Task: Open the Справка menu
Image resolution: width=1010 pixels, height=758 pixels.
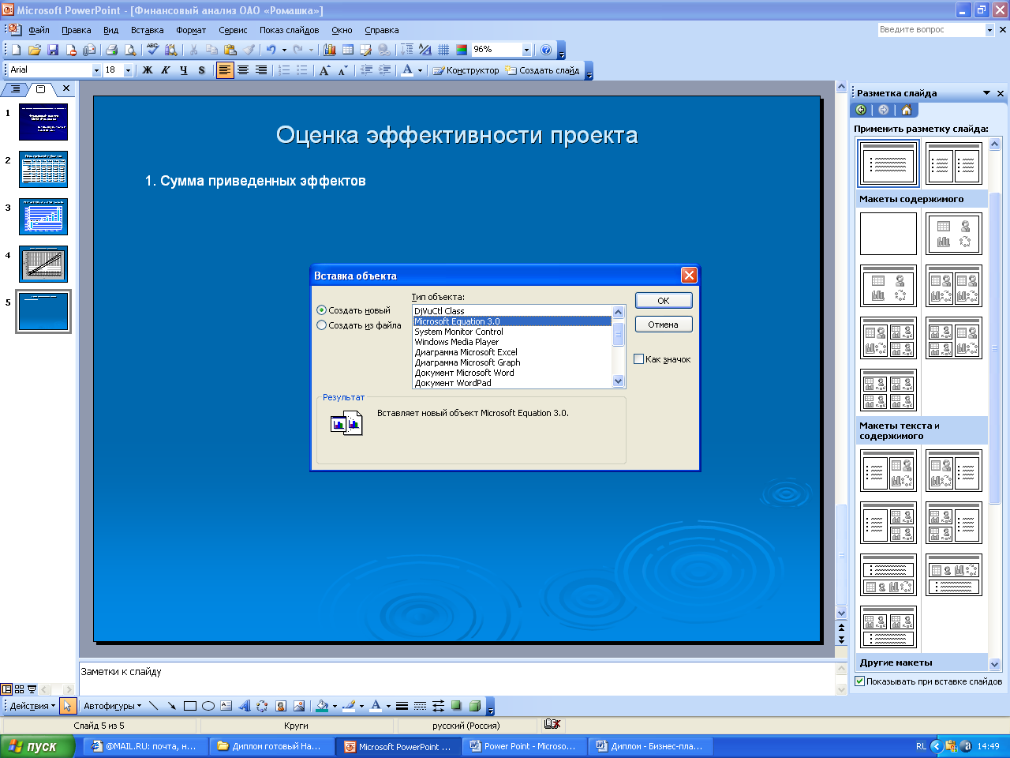Action: [382, 30]
